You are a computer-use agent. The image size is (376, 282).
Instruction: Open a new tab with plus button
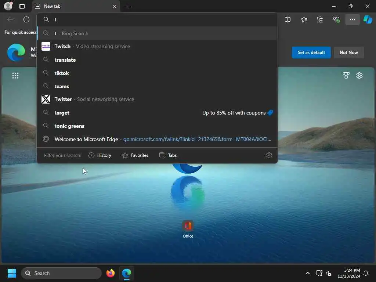coord(128,6)
